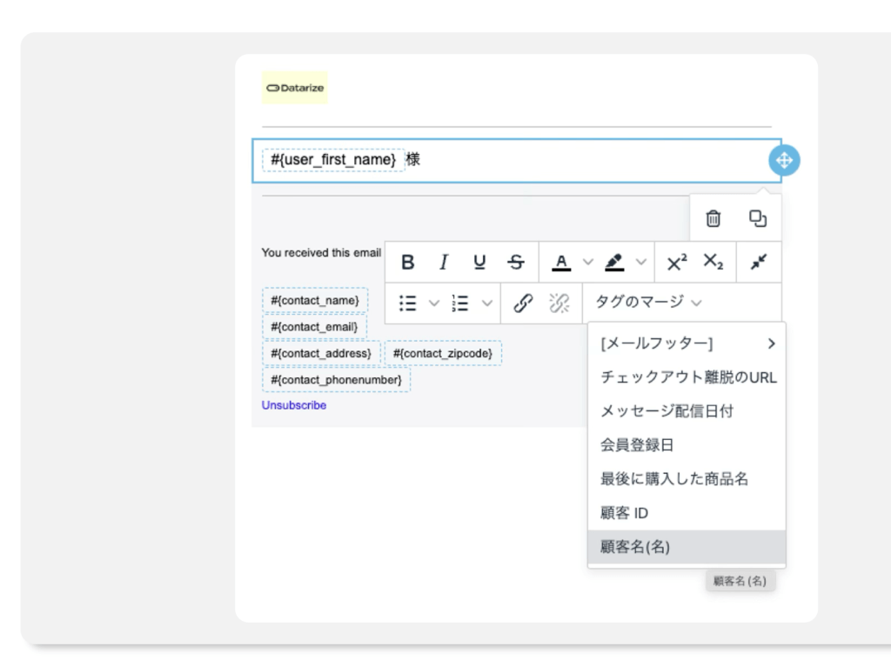Click the Unsubscribe link
This screenshot has width=891, height=660.
point(294,405)
